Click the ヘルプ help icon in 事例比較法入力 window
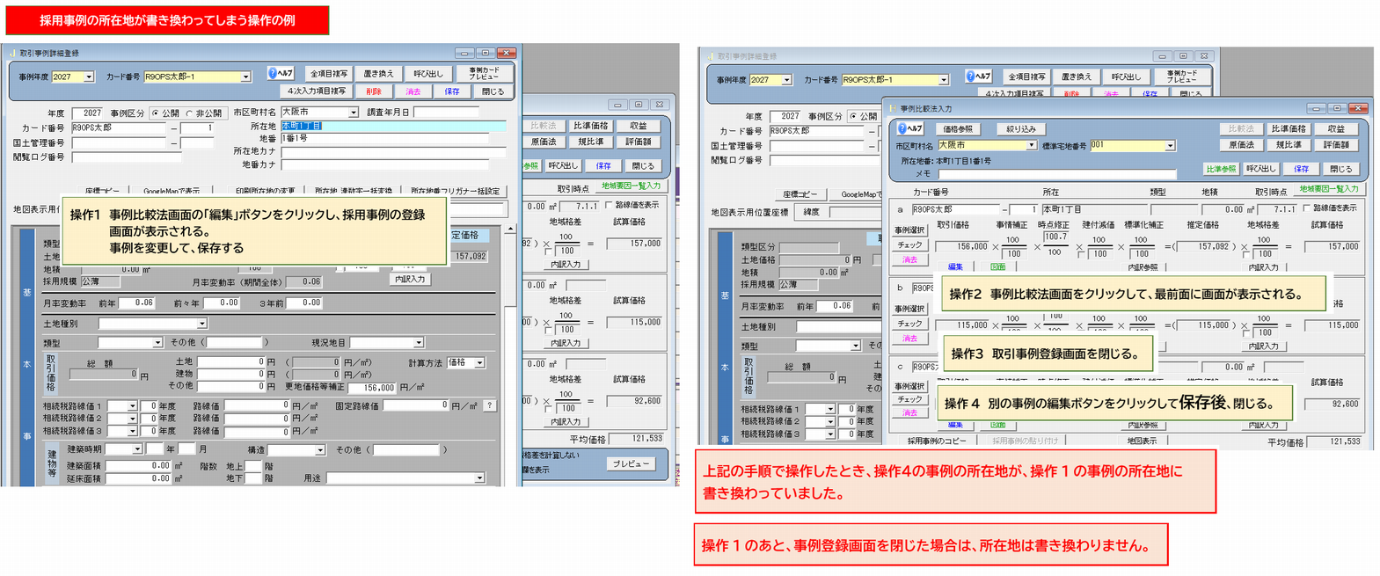Screen dimensions: 1380x576 [x=910, y=128]
